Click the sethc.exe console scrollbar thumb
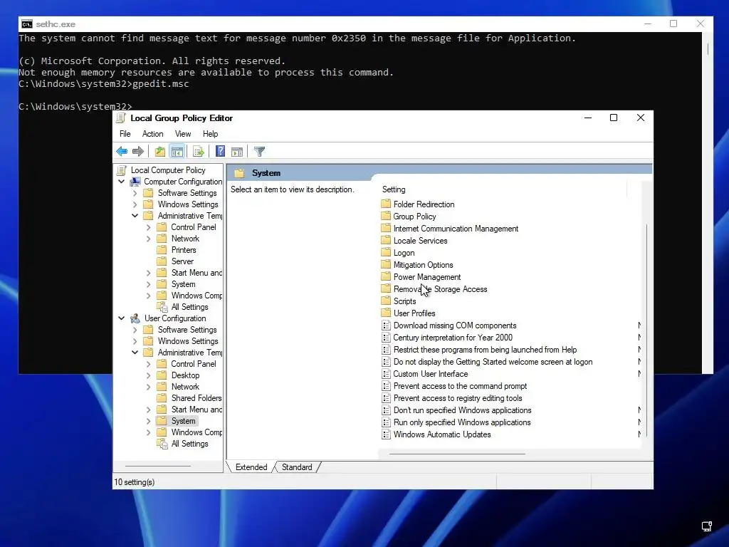Viewport: 729px width, 547px height. tap(708, 49)
